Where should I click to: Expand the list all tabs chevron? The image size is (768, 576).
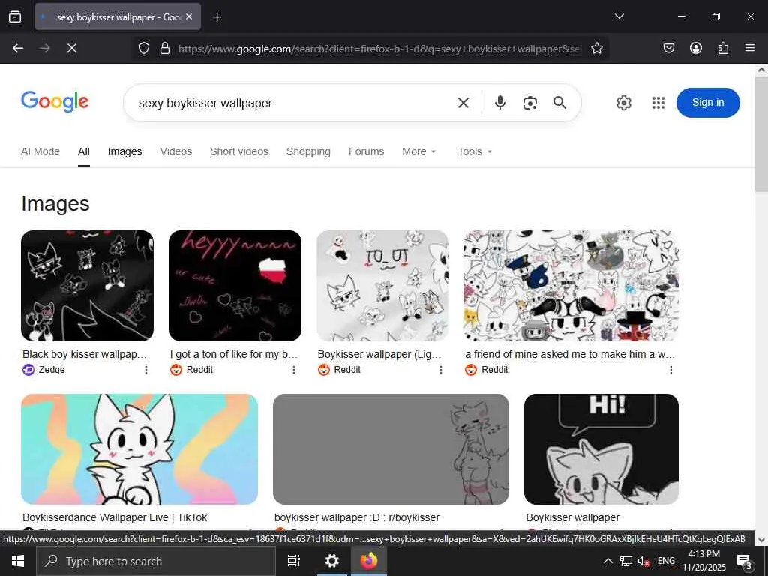[619, 16]
